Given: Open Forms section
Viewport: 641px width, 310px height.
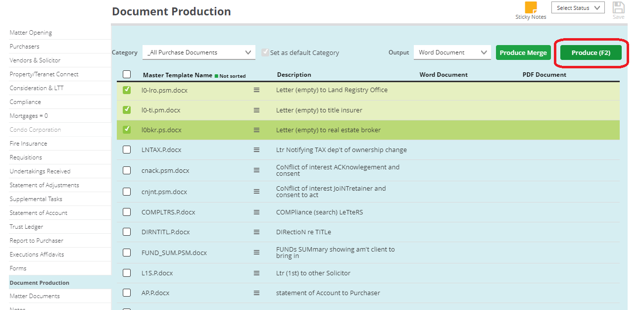Looking at the screenshot, I should (x=18, y=268).
